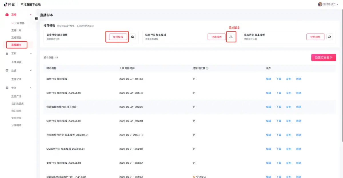Open 直播预告 in the sidebar
The width and height of the screenshot is (343, 178).
click(x=16, y=38)
